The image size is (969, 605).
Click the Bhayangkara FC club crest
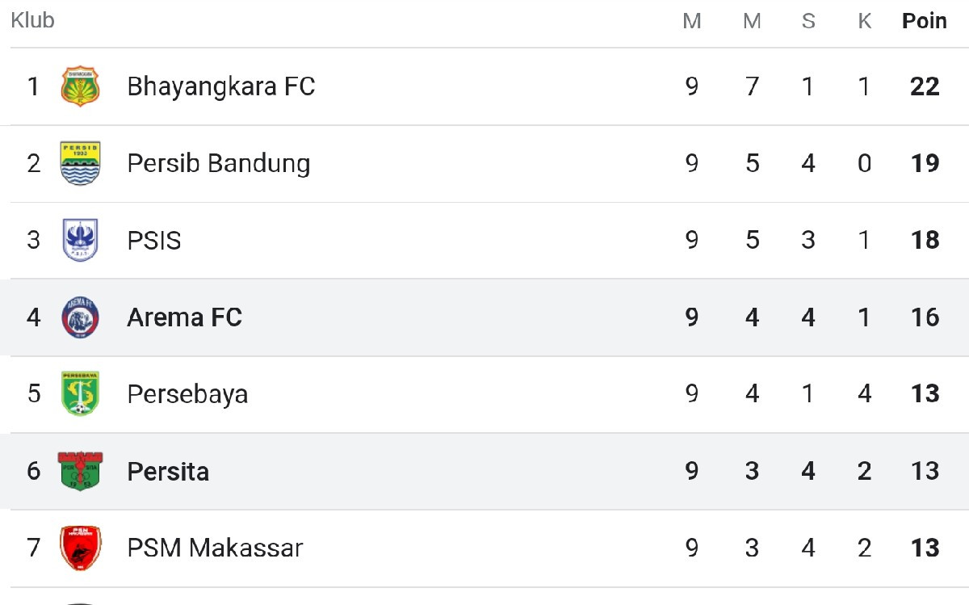point(78,86)
